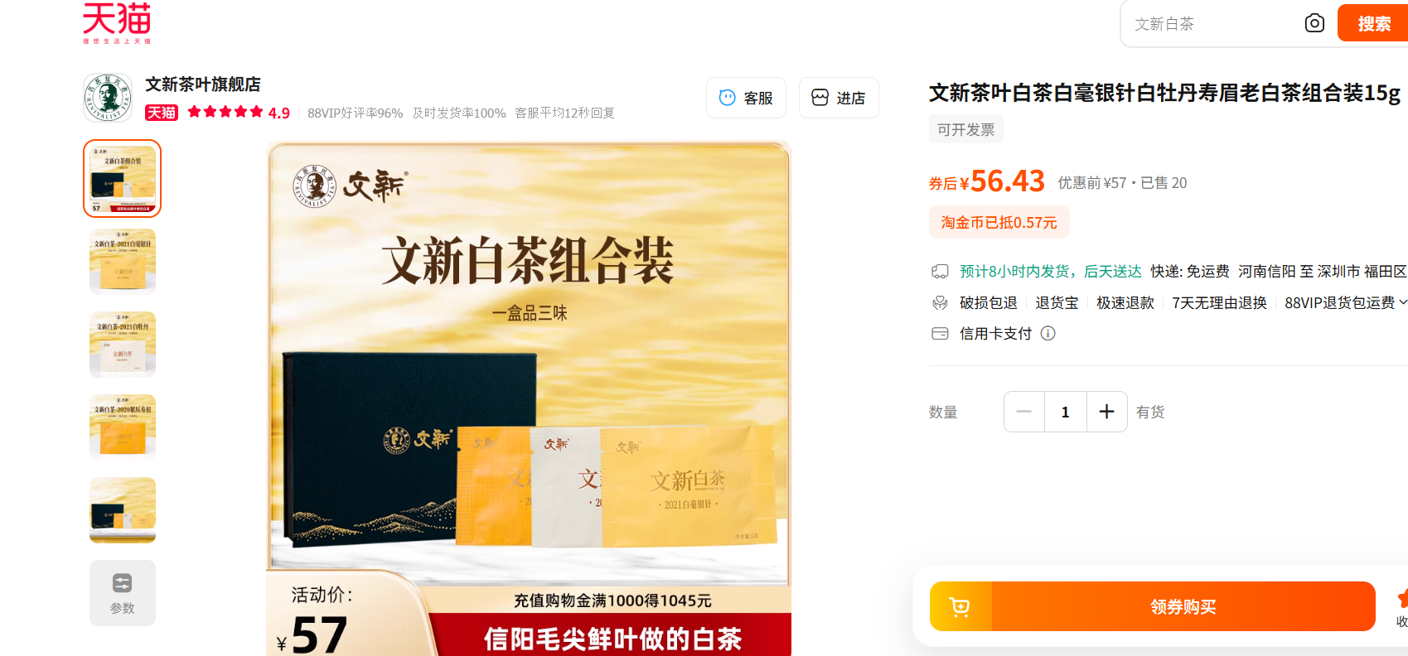1408x656 pixels.
Task: Select the fourth 寿眉 product thumbnail
Action: pos(123,427)
